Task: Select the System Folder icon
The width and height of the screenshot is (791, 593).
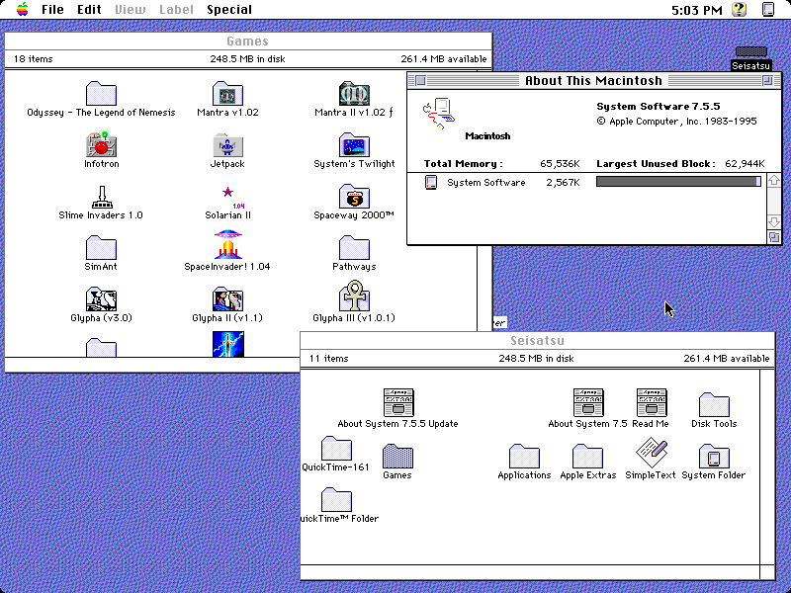Action: (x=714, y=457)
